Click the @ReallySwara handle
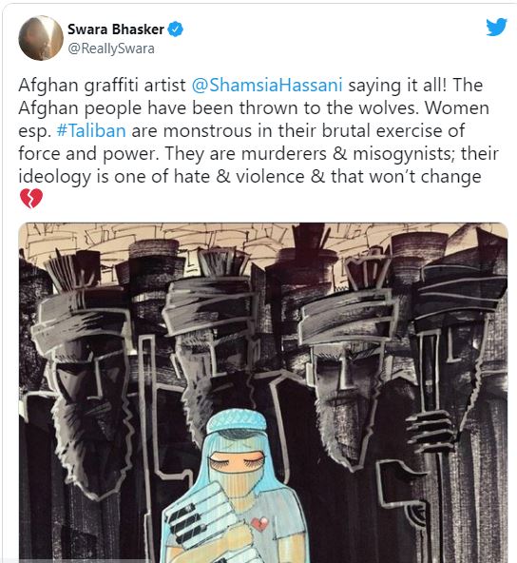This screenshot has width=517, height=563. pyautogui.click(x=111, y=49)
